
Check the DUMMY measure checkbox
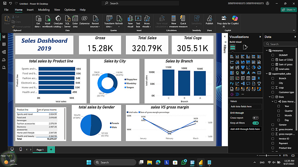(273, 55)
